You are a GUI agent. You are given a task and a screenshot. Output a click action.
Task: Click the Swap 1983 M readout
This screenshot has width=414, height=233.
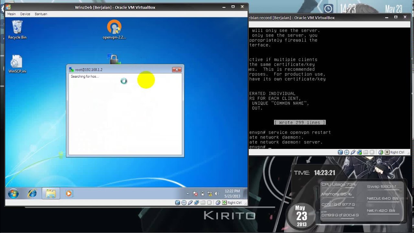click(x=382, y=187)
